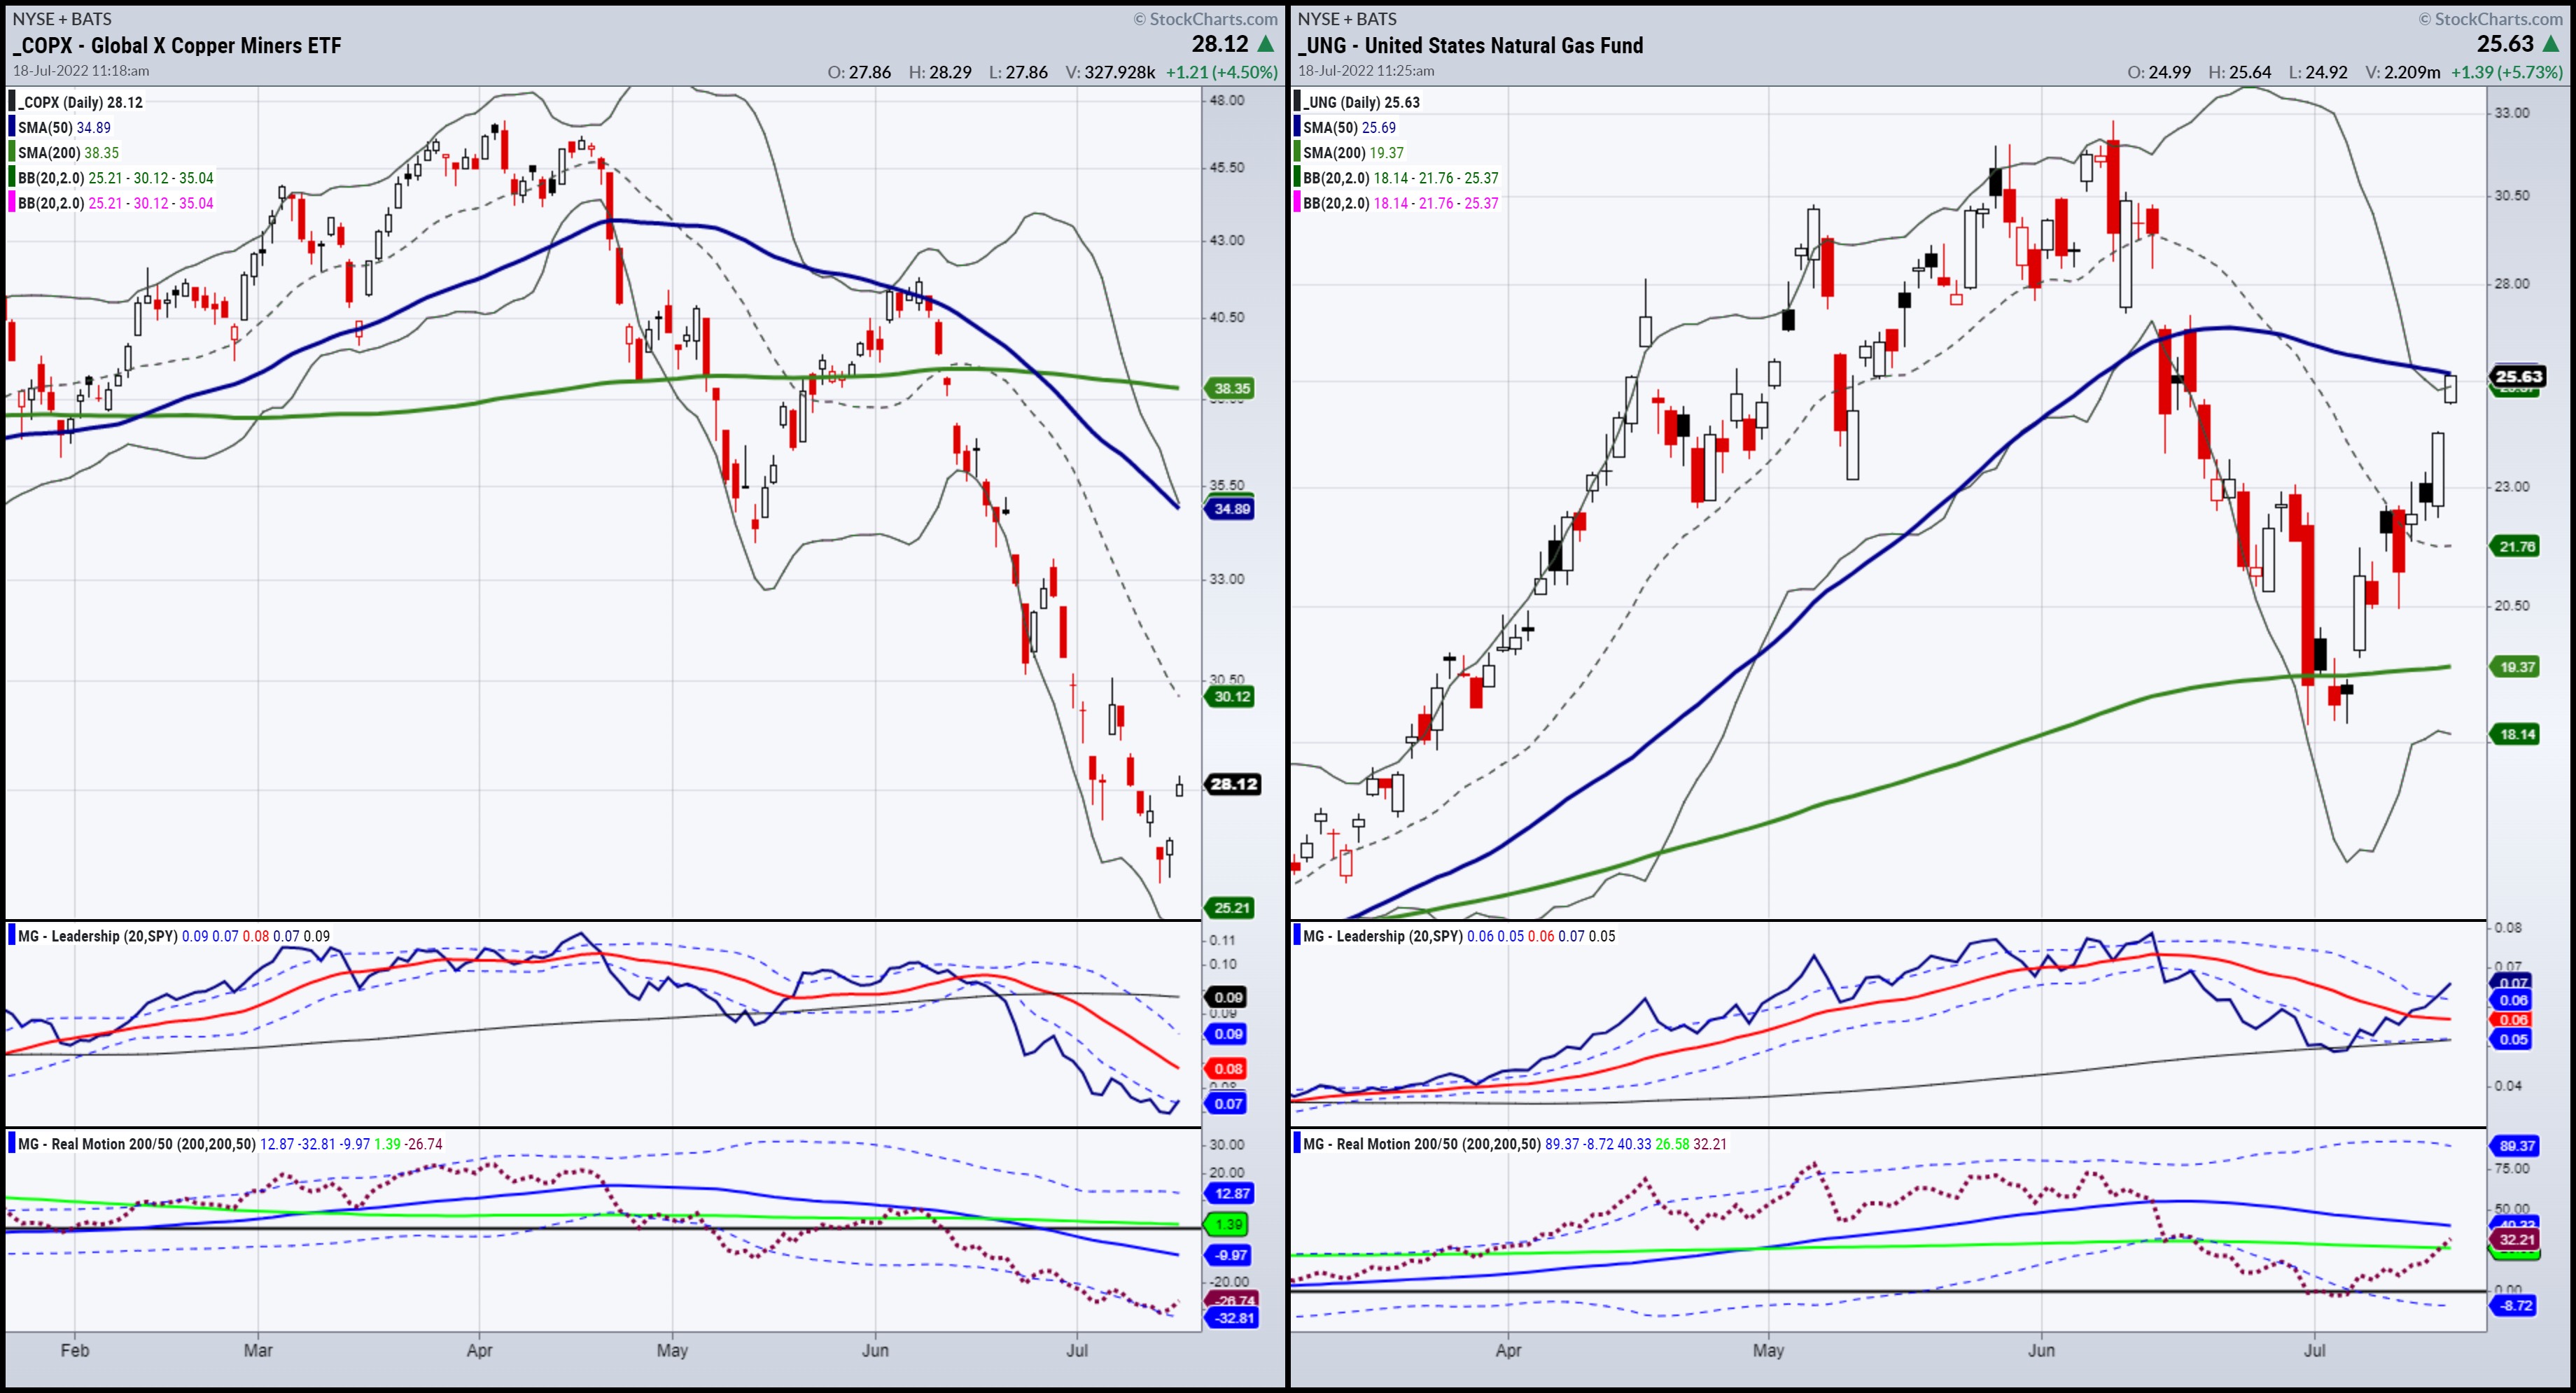Click the COPX SMA(50) blue legend swatch
The height and width of the screenshot is (1393, 2576).
(x=12, y=127)
